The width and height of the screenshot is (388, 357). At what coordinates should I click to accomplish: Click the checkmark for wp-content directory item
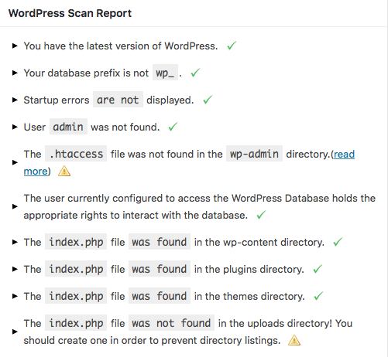pos(338,242)
